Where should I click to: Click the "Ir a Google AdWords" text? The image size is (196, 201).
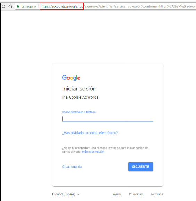80,97
